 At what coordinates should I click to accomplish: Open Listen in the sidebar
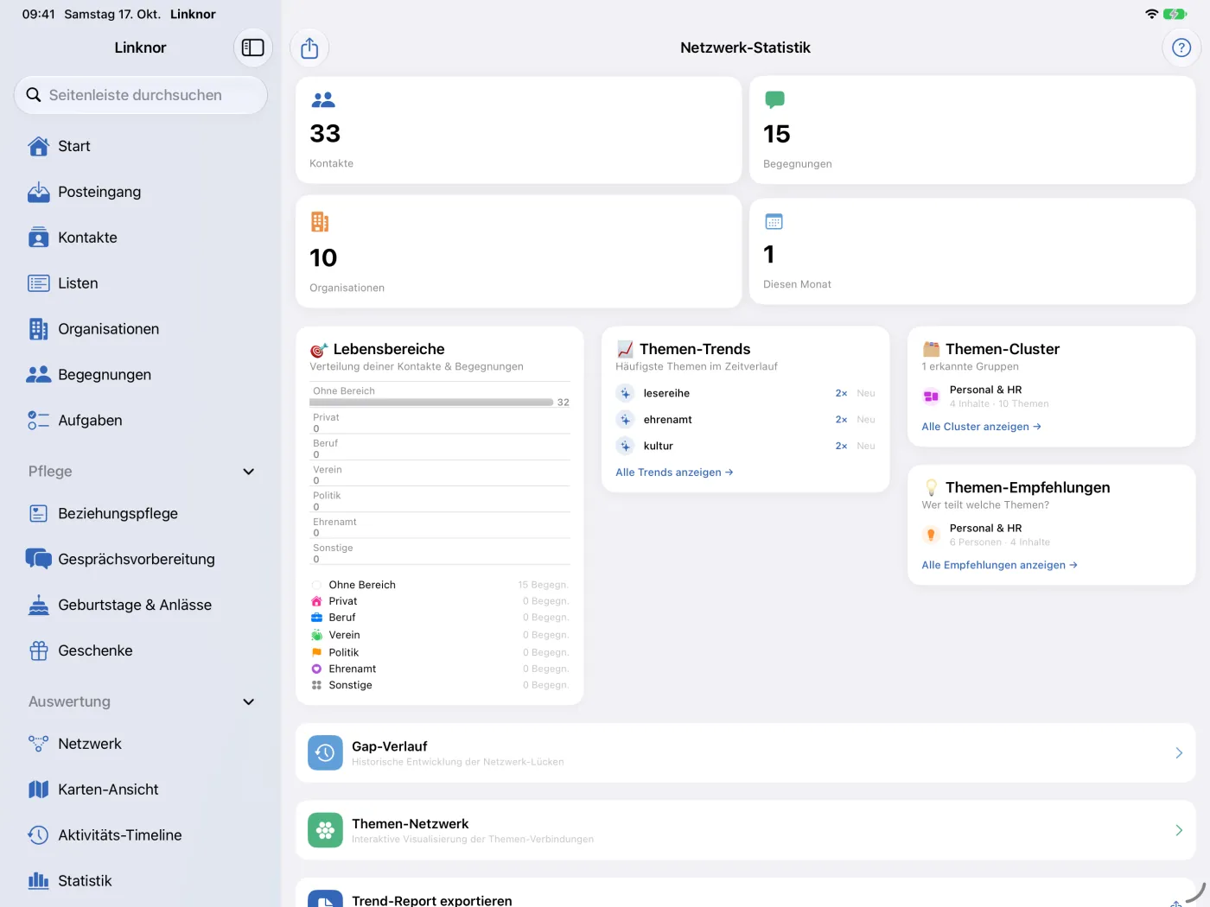(x=141, y=283)
